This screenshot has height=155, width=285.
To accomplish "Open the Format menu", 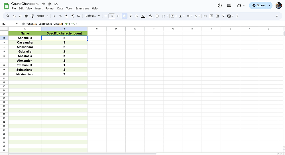I will [x=50, y=8].
